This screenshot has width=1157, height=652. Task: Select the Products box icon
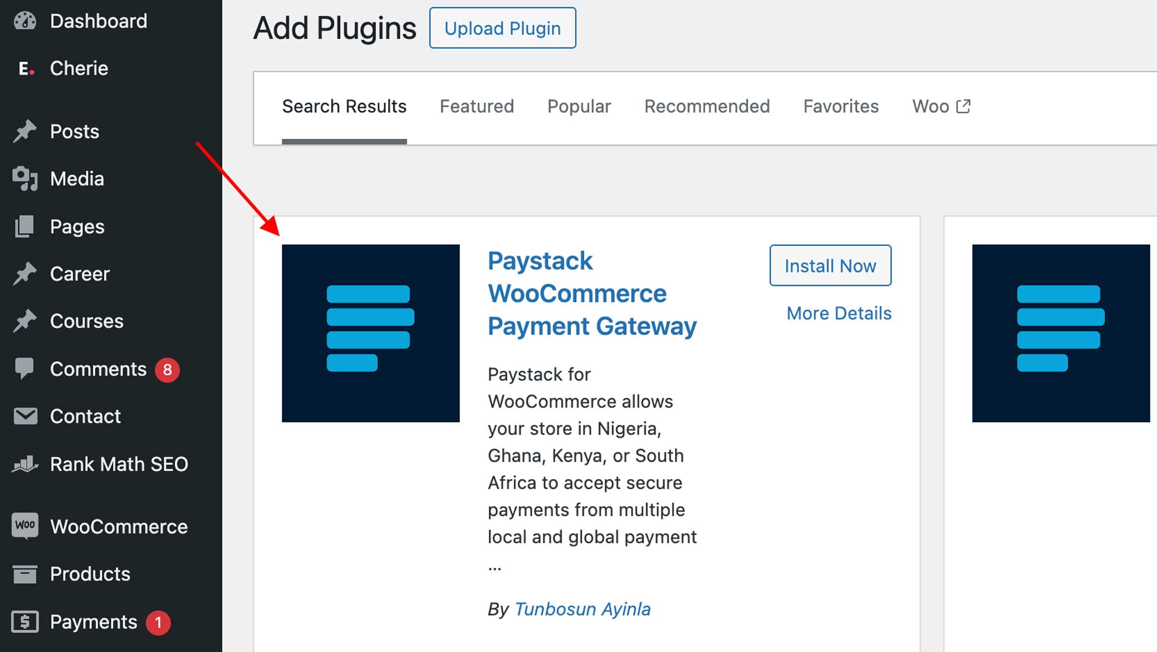point(24,573)
